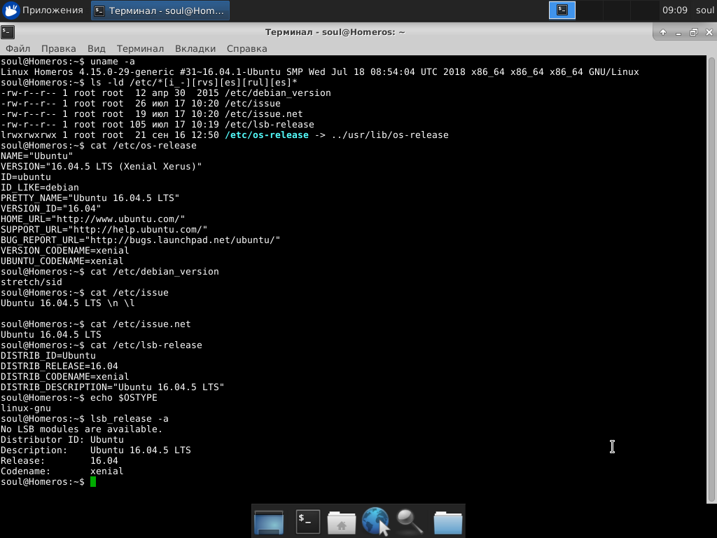Click the line DISTRIB_RELEASE=16.04
This screenshot has height=538, width=717.
tap(59, 366)
